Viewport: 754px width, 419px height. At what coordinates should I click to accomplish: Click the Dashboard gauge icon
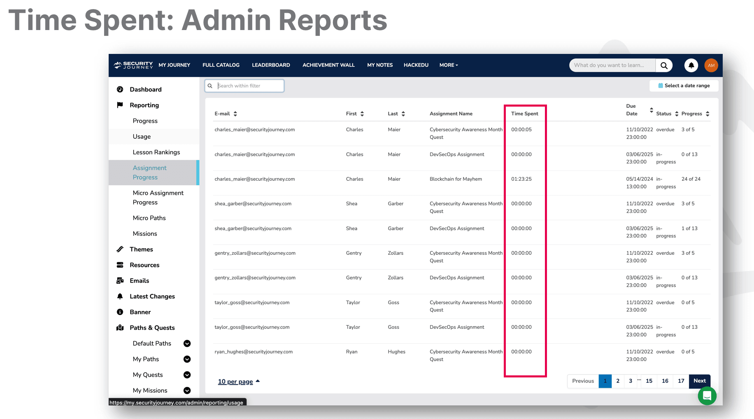(x=120, y=89)
